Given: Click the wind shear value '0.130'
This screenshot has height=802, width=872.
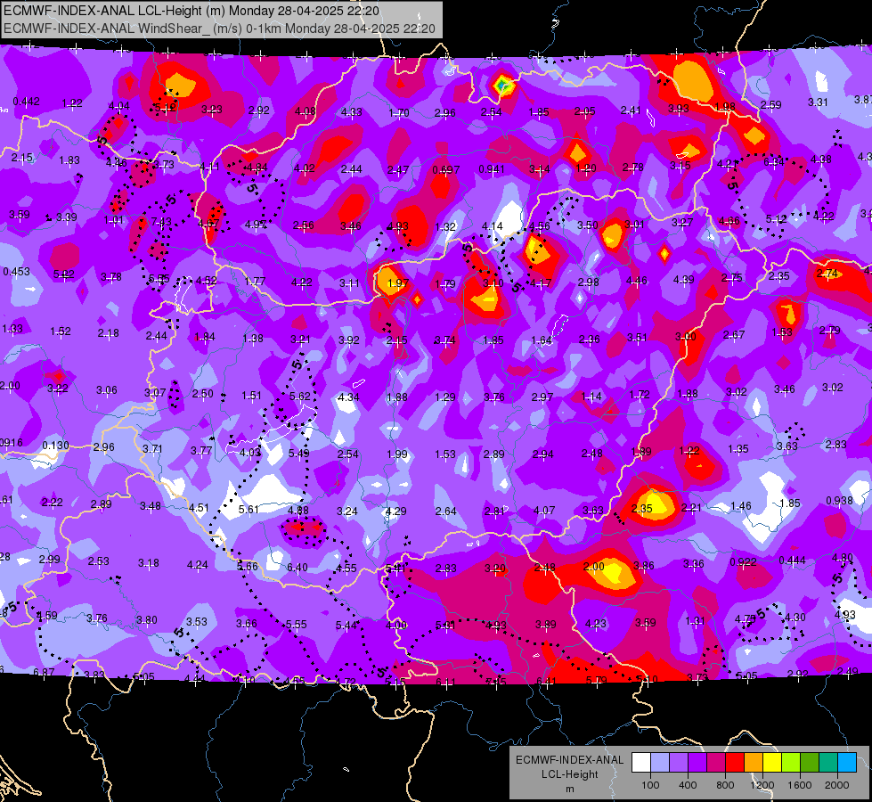Looking at the screenshot, I should tap(55, 446).
